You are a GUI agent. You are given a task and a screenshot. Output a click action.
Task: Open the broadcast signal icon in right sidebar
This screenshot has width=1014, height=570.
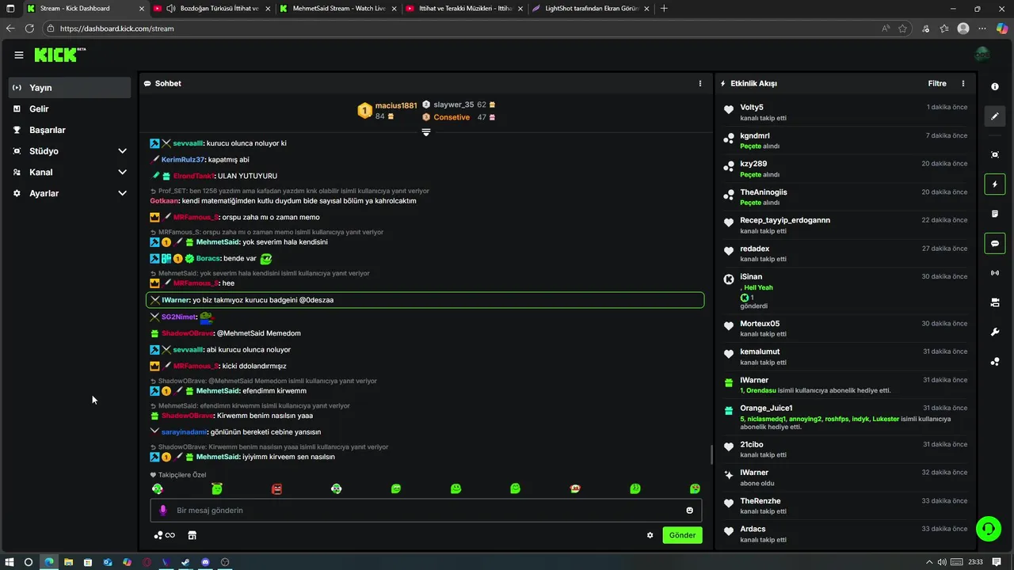click(995, 273)
